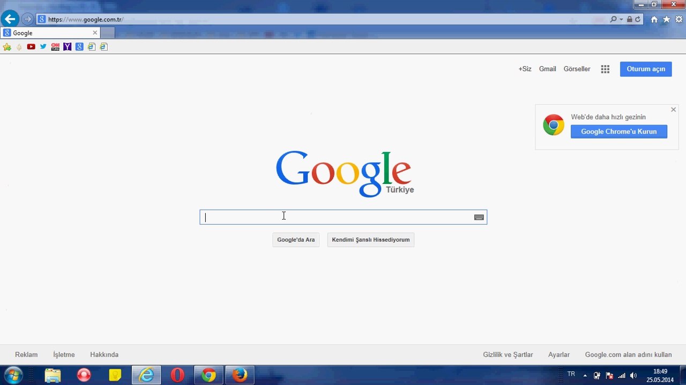The width and height of the screenshot is (686, 385).
Task: Click the Google.com alan adını kullan link
Action: (x=628, y=355)
